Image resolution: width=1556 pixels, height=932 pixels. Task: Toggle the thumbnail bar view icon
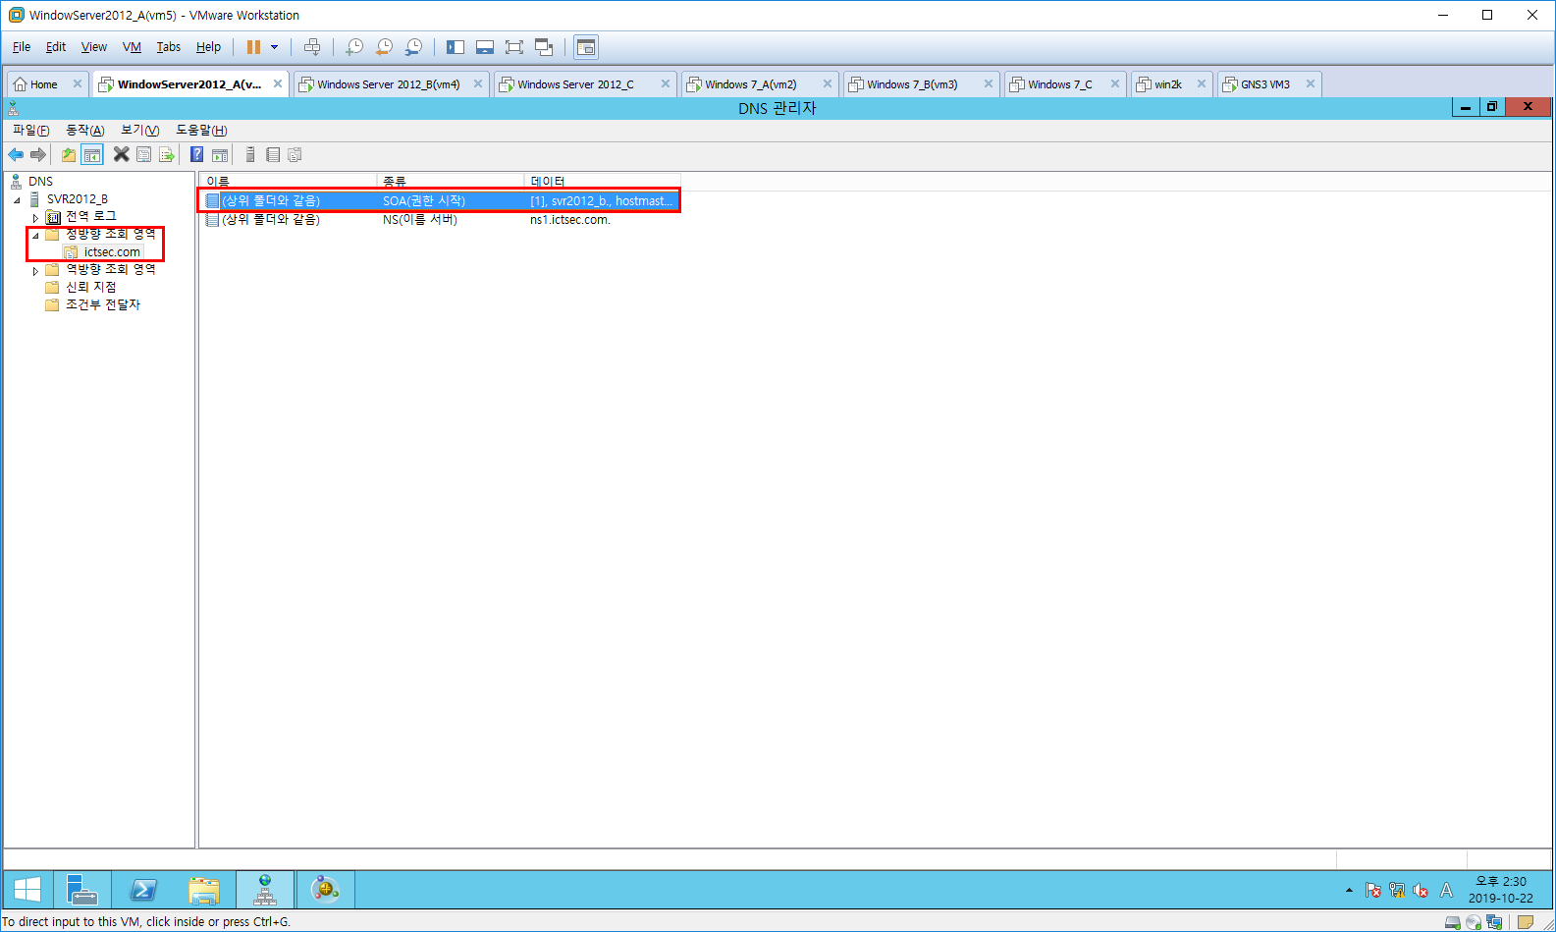point(485,47)
